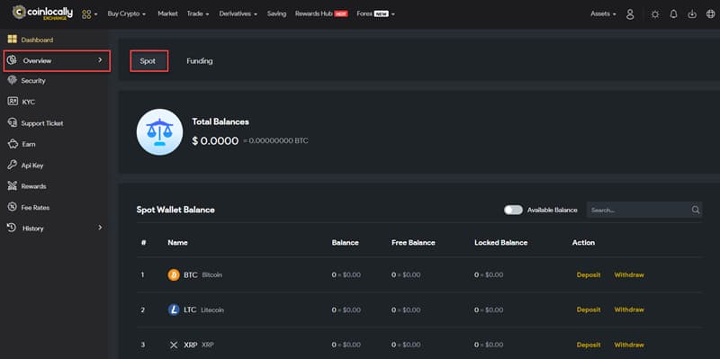Click Withdraw for LTC
The width and height of the screenshot is (720, 359).
coord(629,310)
